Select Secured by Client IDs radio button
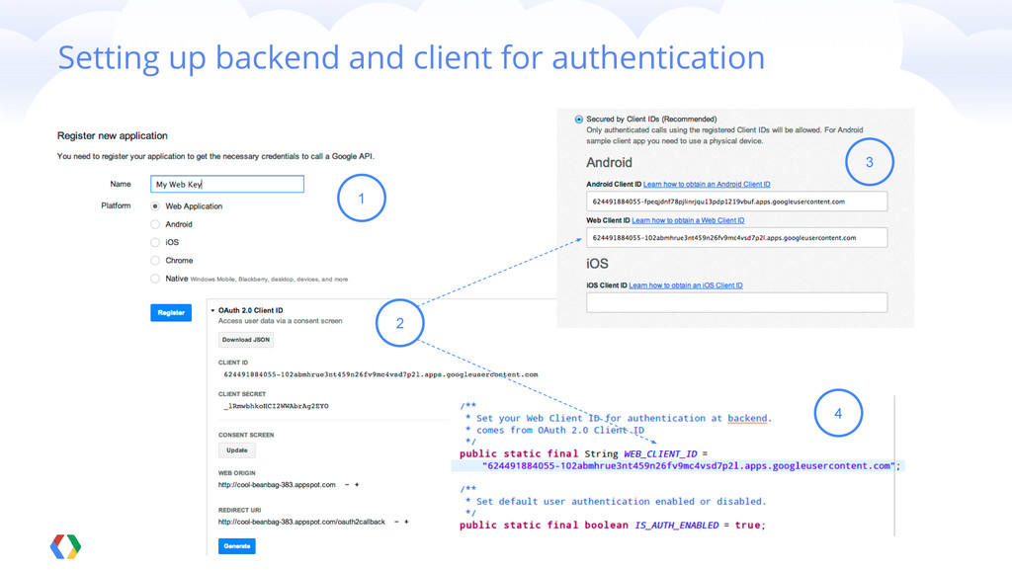This screenshot has width=1012, height=570. [579, 120]
